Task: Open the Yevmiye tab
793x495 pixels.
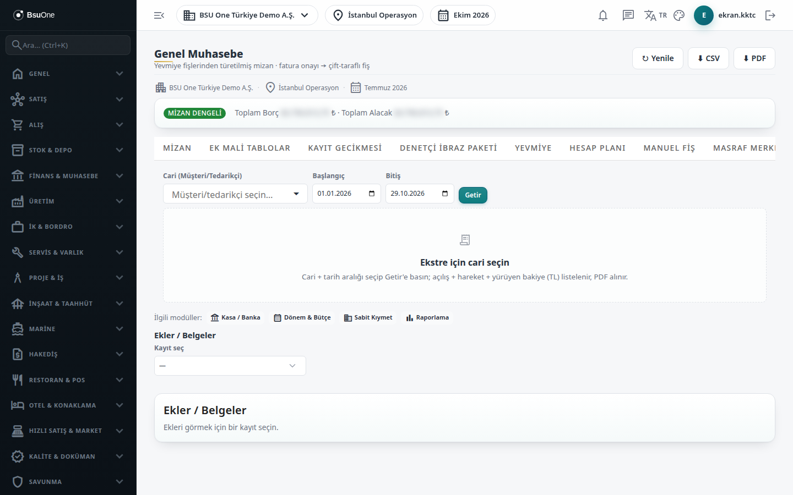Action: (x=533, y=148)
